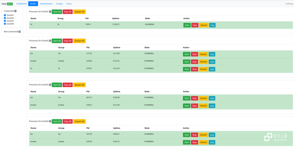Go to the Environments tab
This screenshot has width=294, height=148.
point(46,4)
